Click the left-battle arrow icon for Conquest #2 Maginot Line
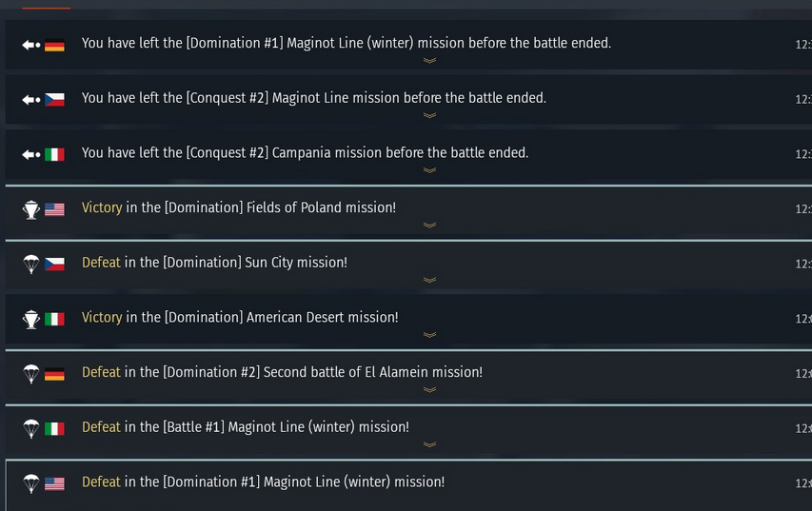 (30, 99)
